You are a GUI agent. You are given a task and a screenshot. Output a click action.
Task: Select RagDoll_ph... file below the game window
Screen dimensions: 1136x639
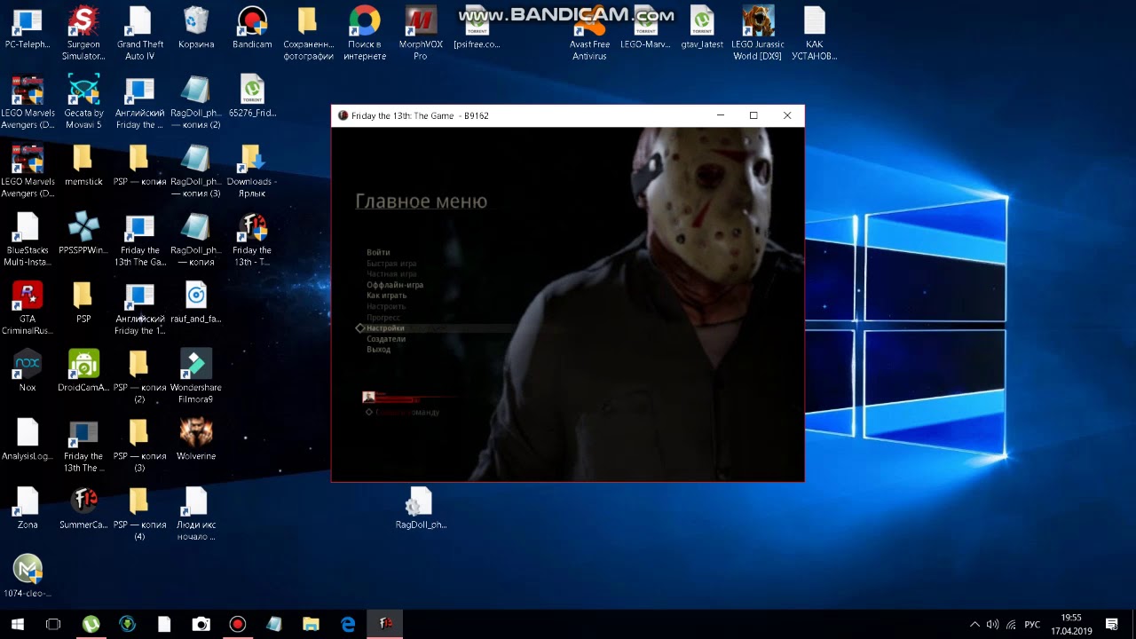tap(421, 509)
